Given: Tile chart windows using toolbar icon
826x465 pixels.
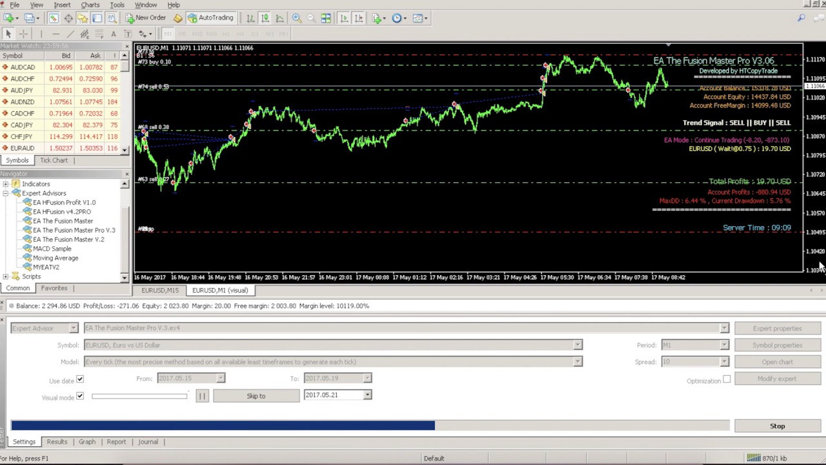Looking at the screenshot, I should 326,18.
